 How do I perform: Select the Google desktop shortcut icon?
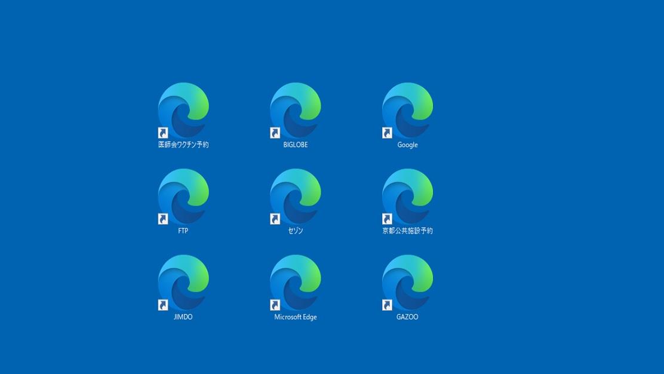click(x=407, y=110)
